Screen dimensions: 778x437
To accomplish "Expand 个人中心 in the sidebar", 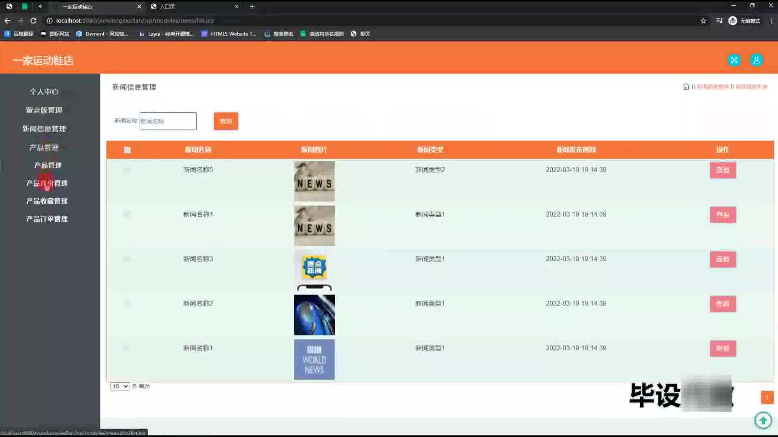I will (44, 92).
